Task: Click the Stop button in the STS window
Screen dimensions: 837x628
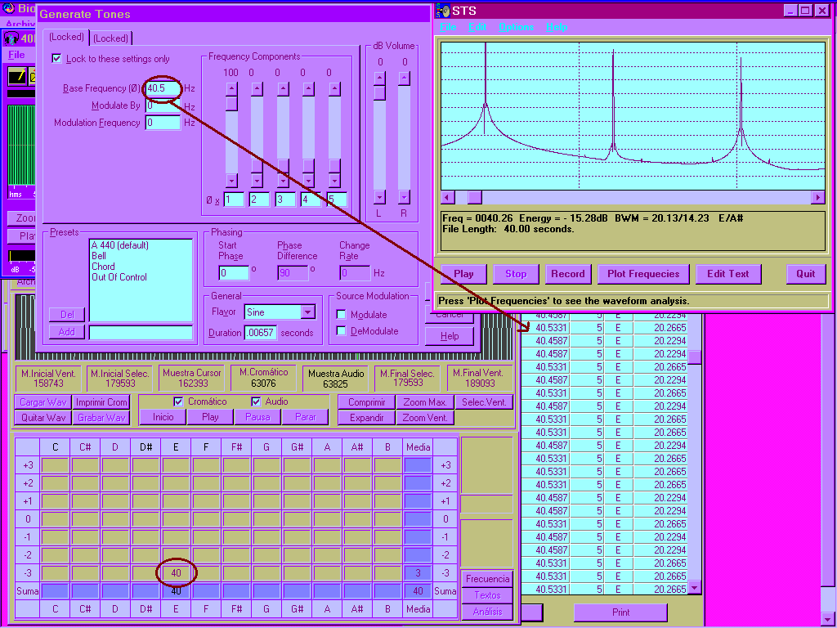Action: click(x=516, y=274)
